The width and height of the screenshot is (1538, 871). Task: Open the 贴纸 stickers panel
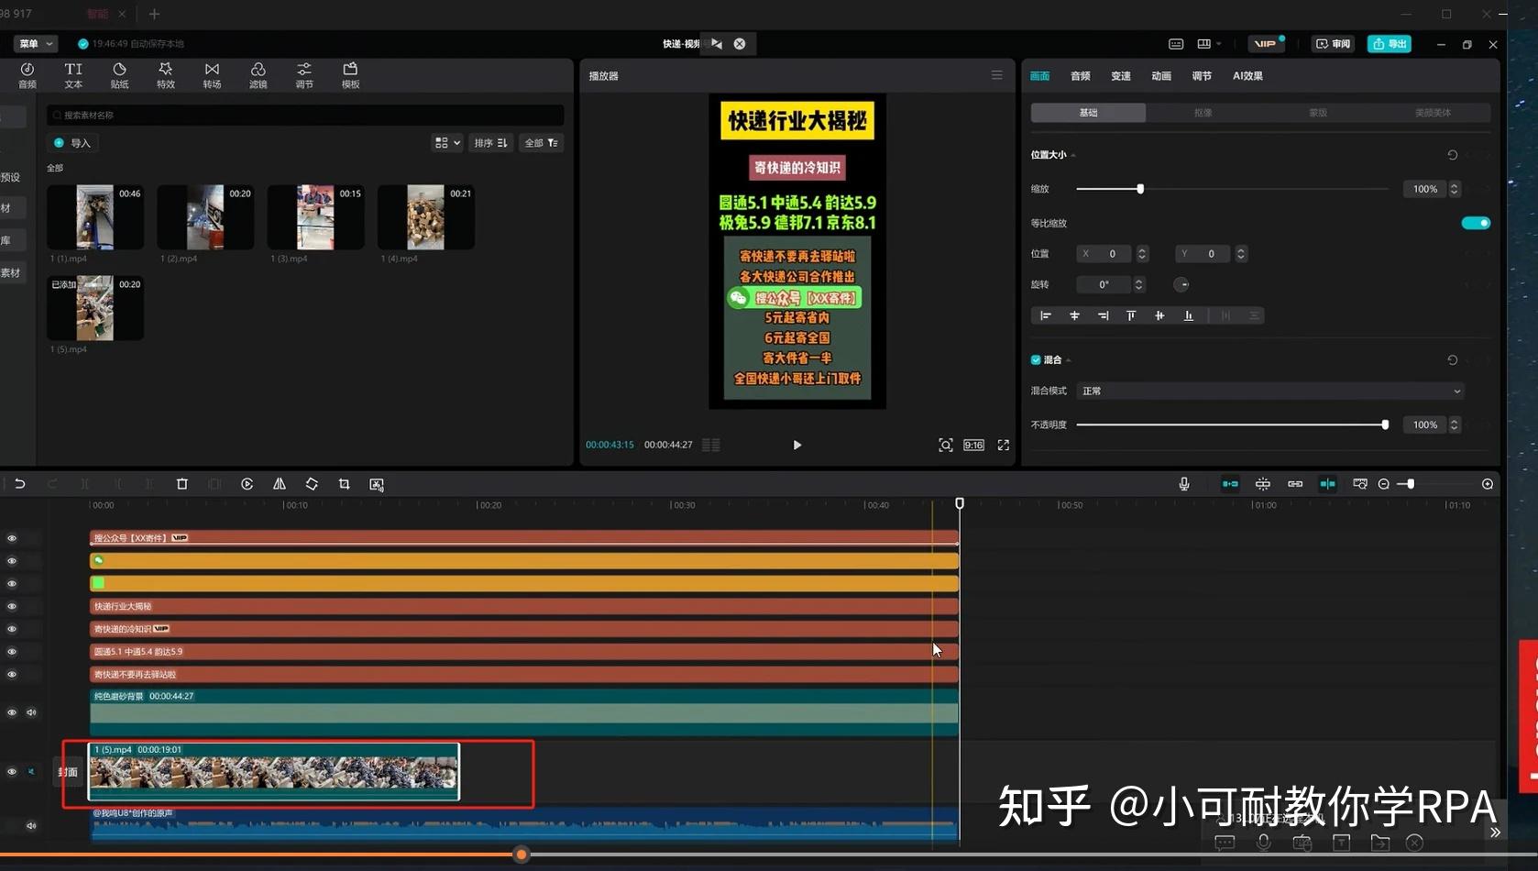pos(119,75)
